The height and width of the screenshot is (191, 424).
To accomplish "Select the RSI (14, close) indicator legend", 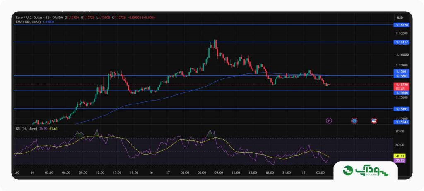I will pyautogui.click(x=26, y=129).
